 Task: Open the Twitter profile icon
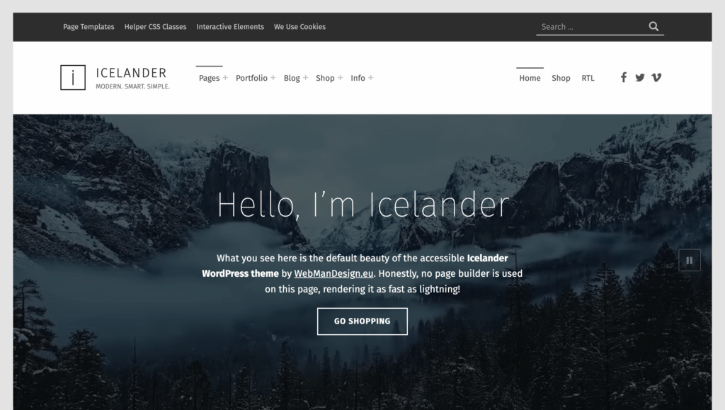[x=640, y=77]
